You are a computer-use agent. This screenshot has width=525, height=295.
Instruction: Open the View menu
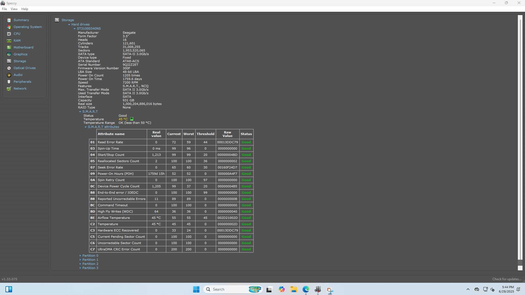coord(14,9)
